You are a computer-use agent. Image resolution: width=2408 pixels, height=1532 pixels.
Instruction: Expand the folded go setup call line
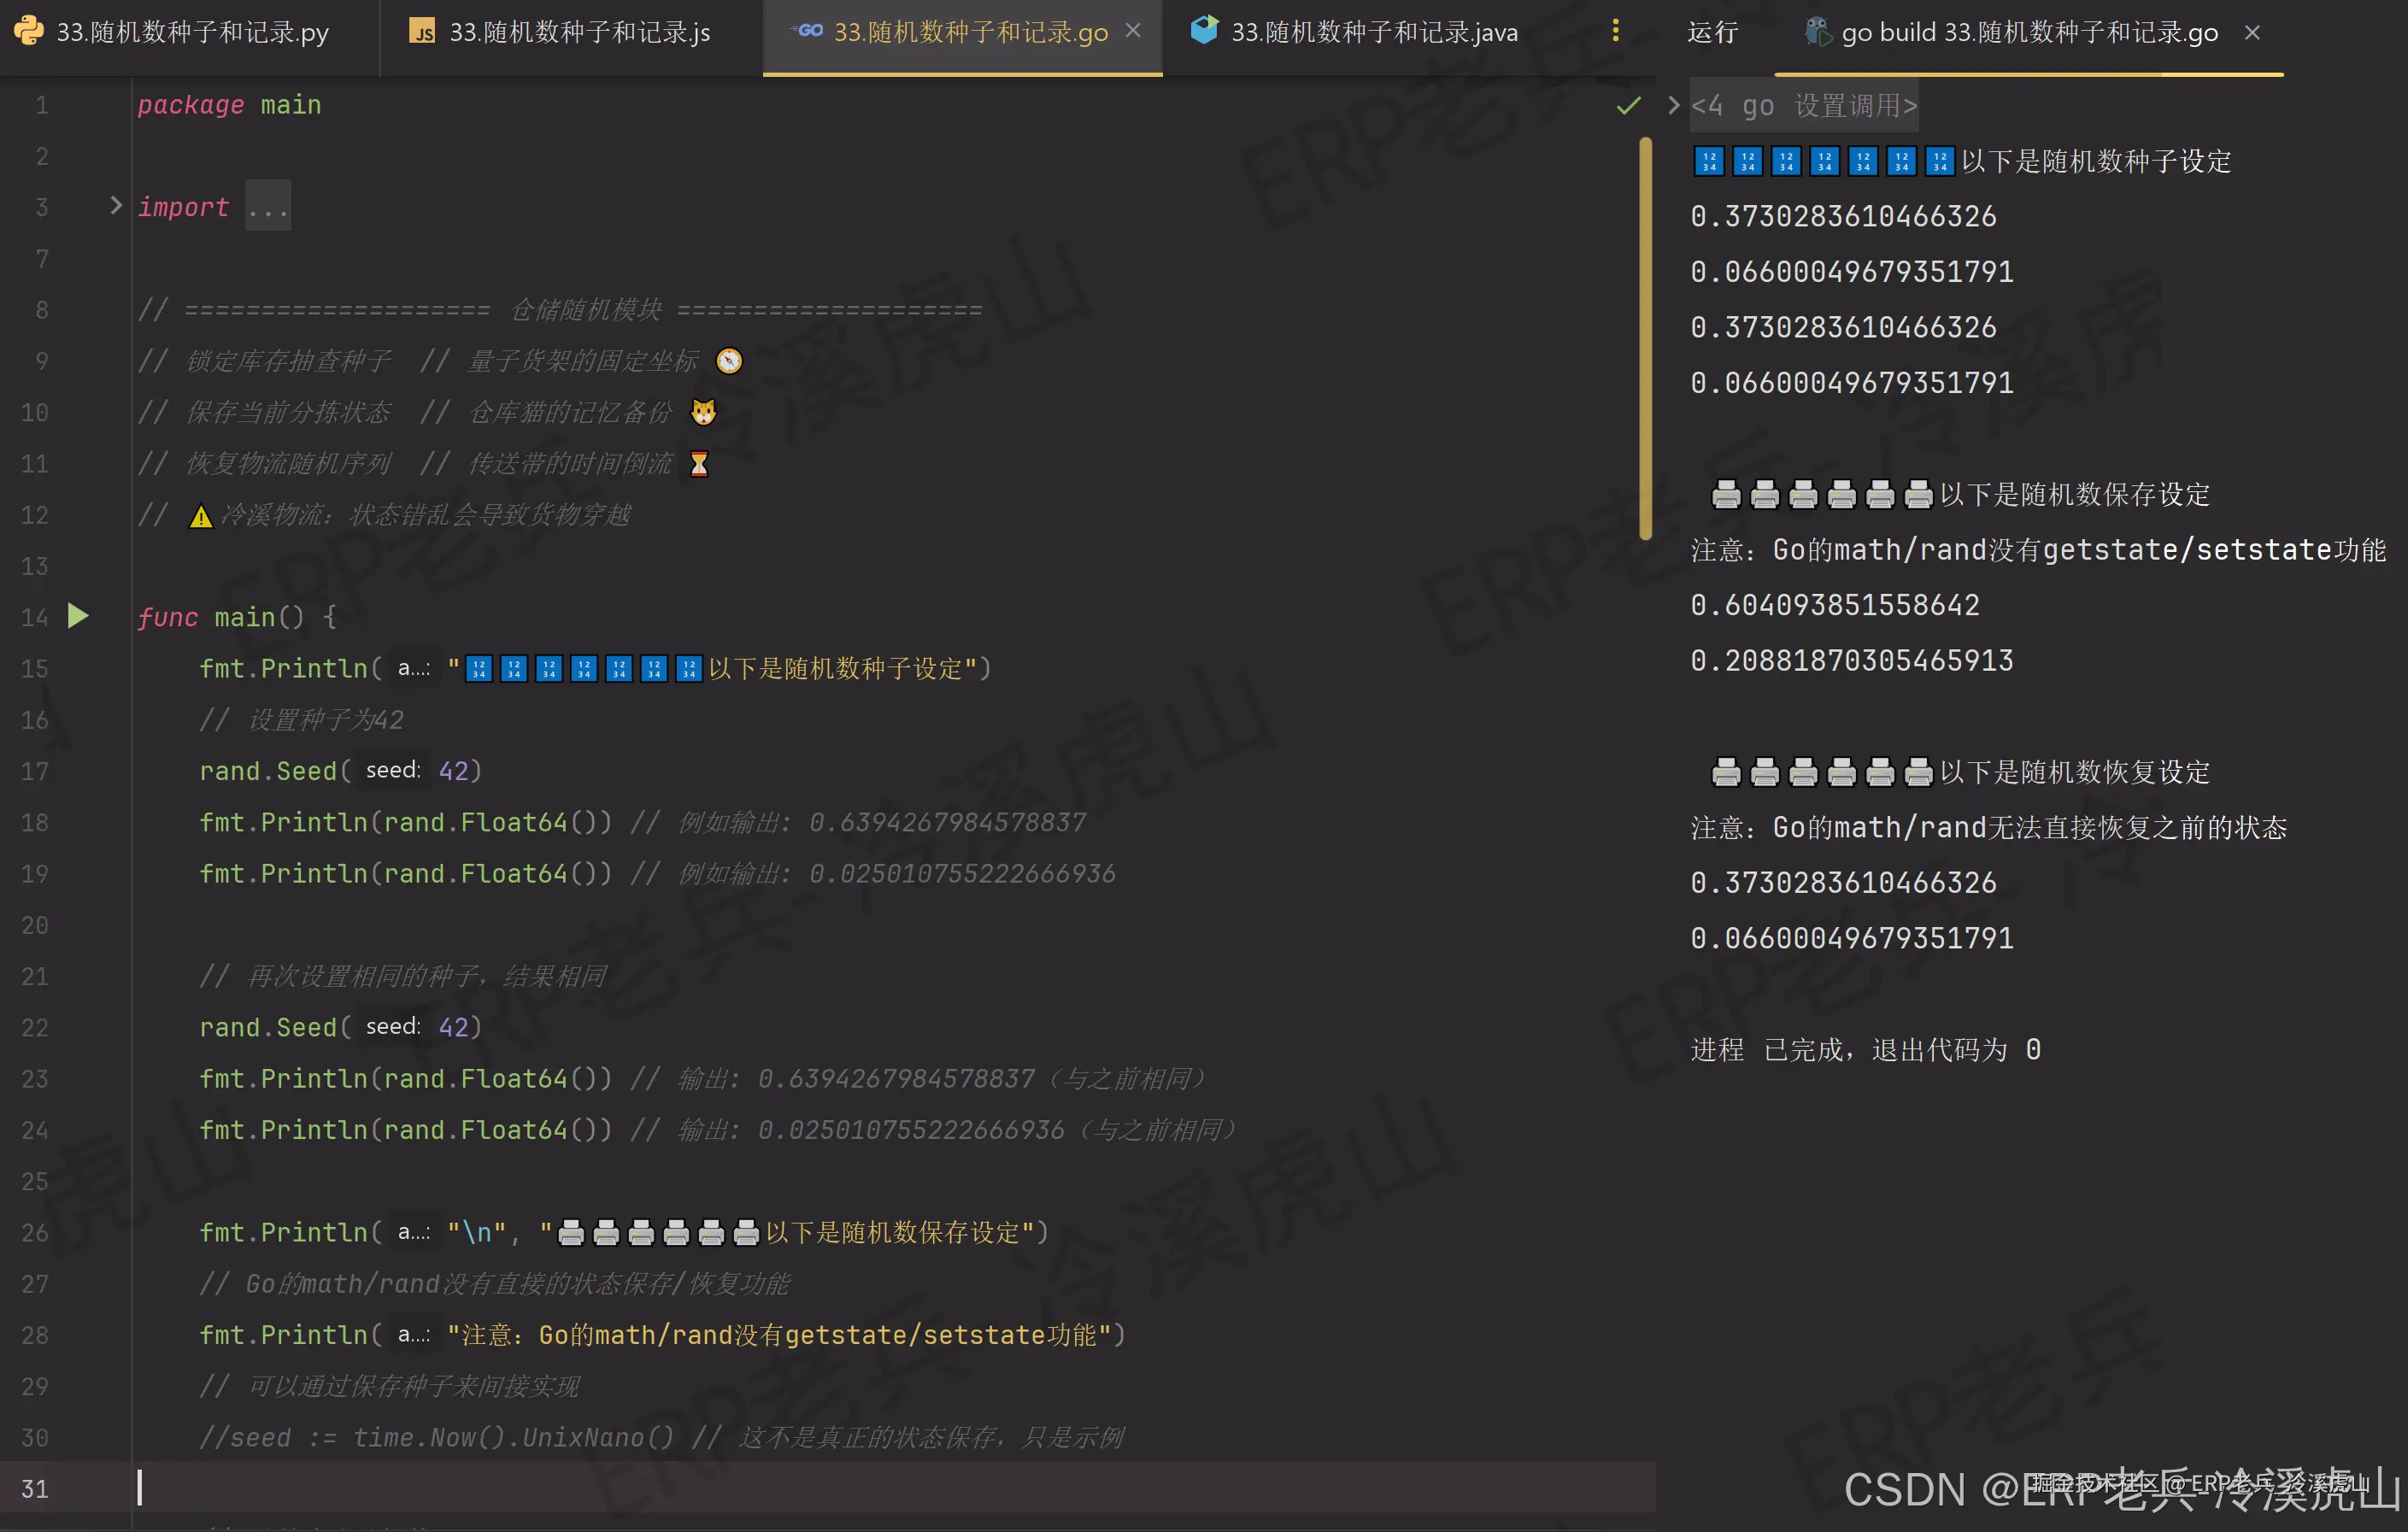1674,105
